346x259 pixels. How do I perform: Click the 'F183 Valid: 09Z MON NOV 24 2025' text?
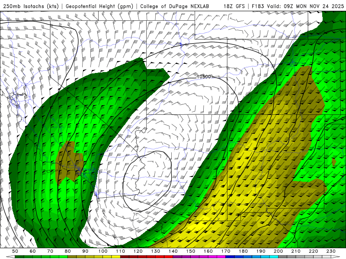(298, 6)
